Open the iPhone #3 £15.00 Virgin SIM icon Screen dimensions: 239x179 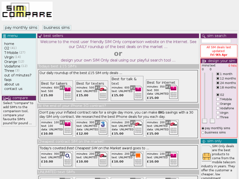pyautogui.click(x=138, y=128)
